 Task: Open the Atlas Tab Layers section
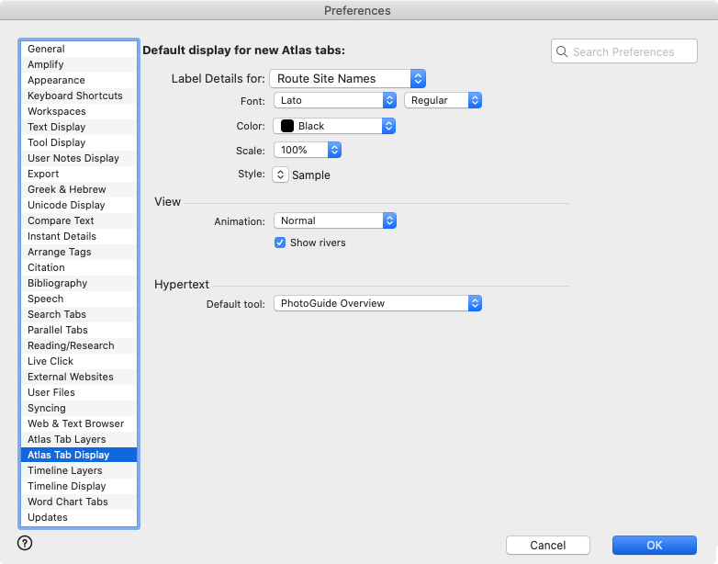click(66, 439)
